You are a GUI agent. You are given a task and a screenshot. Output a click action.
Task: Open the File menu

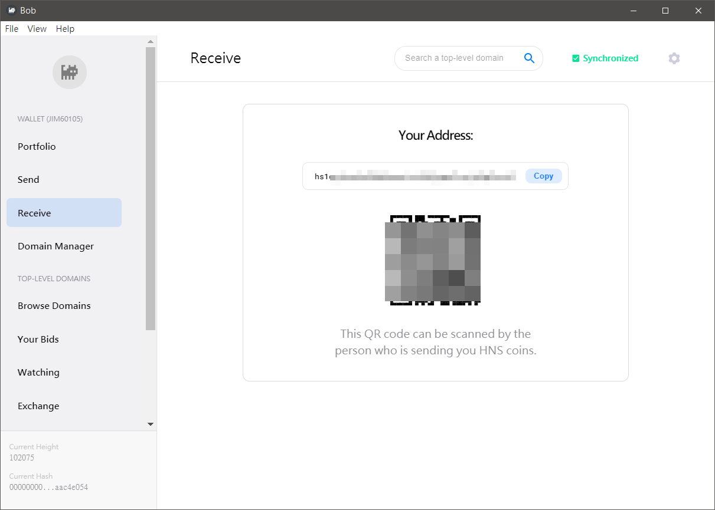(12, 29)
